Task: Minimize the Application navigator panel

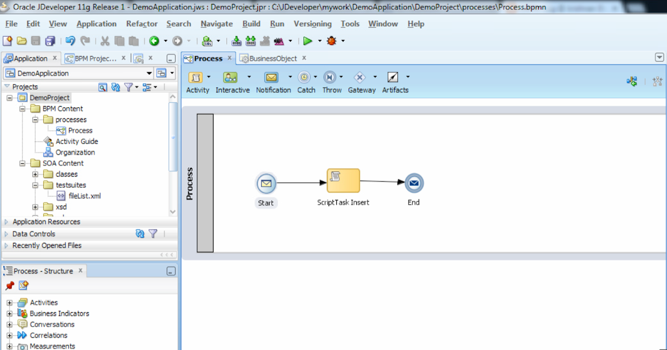Action: (x=171, y=58)
